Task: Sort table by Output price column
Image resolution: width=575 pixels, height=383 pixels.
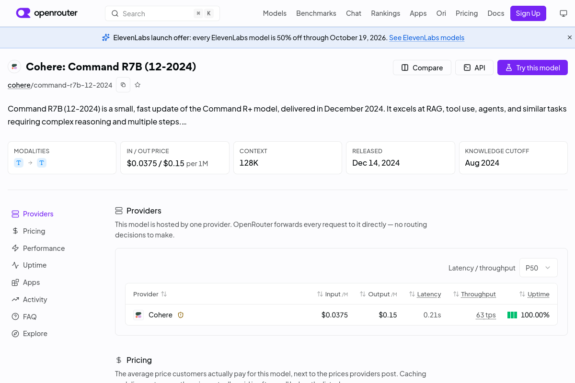Action: click(379, 294)
